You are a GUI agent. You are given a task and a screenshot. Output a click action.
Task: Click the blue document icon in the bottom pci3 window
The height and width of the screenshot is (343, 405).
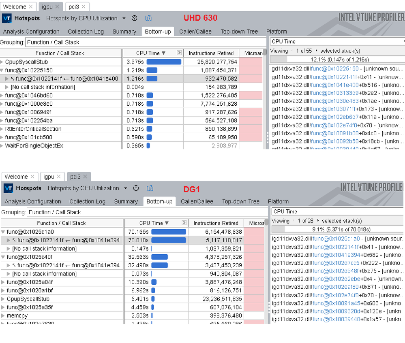tap(150, 188)
